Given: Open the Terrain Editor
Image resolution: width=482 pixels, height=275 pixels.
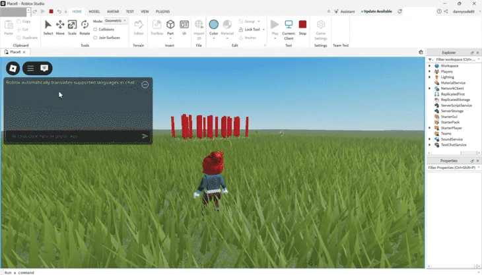Looking at the screenshot, I should (x=139, y=27).
